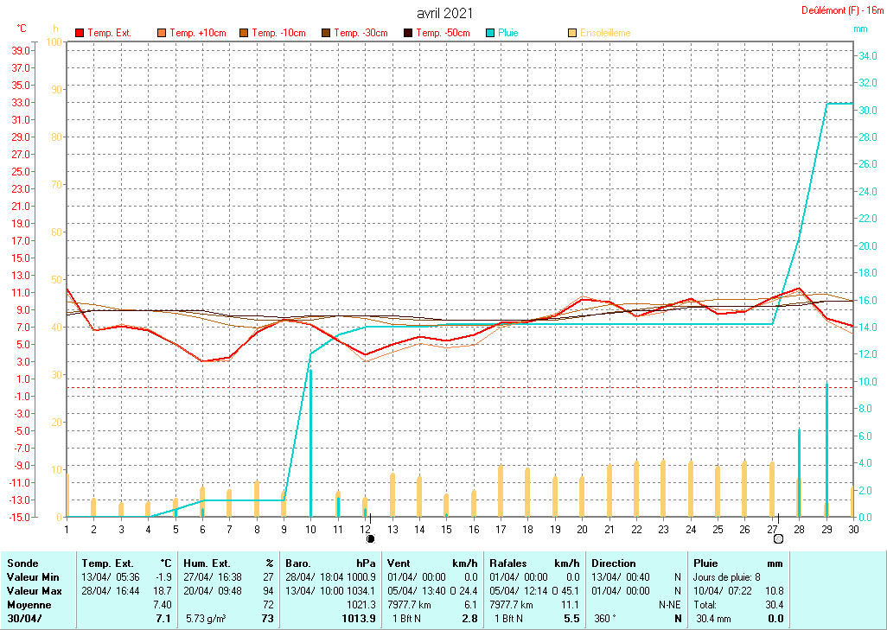Screen dimensions: 887x630
Task: Click the tall cyan rain bar on day 10
Action: coord(310,442)
